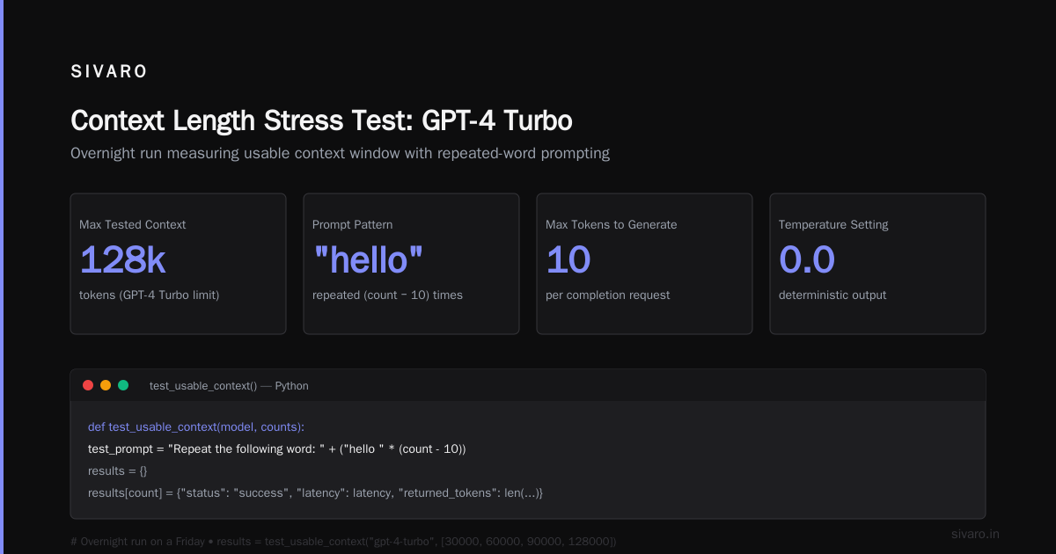Click 'per completion request' caption
This screenshot has width=1056, height=554.
607,295
